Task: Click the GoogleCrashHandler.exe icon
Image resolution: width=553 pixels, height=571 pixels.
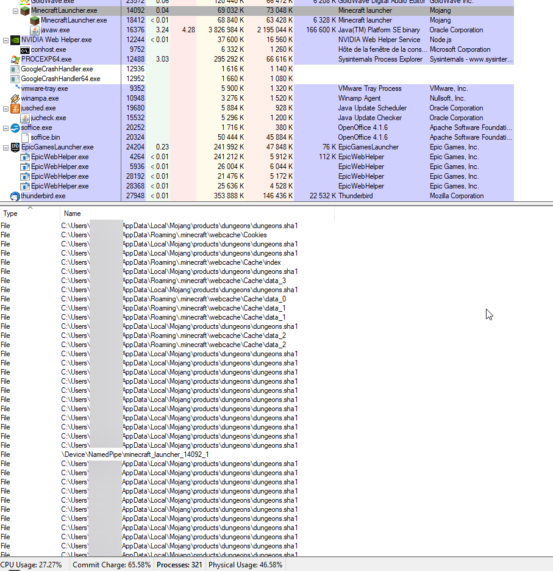Action: 15,69
